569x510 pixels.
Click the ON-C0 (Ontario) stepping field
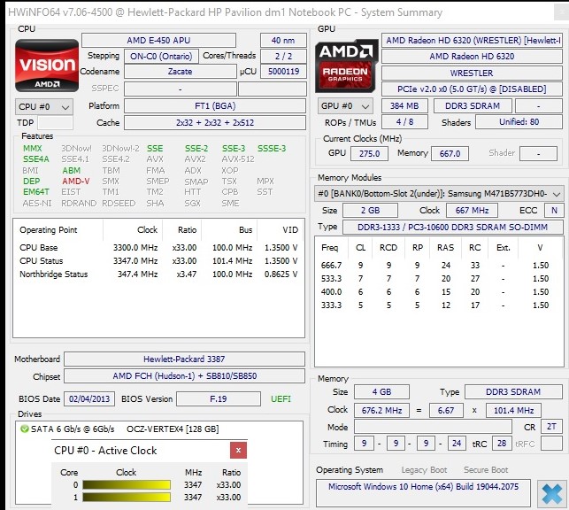161,57
